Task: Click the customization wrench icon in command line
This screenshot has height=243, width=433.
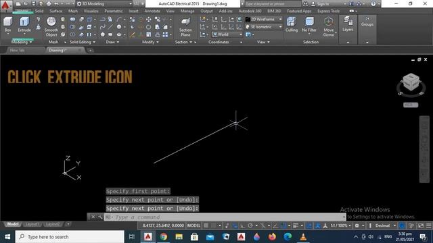Action: click(100, 217)
